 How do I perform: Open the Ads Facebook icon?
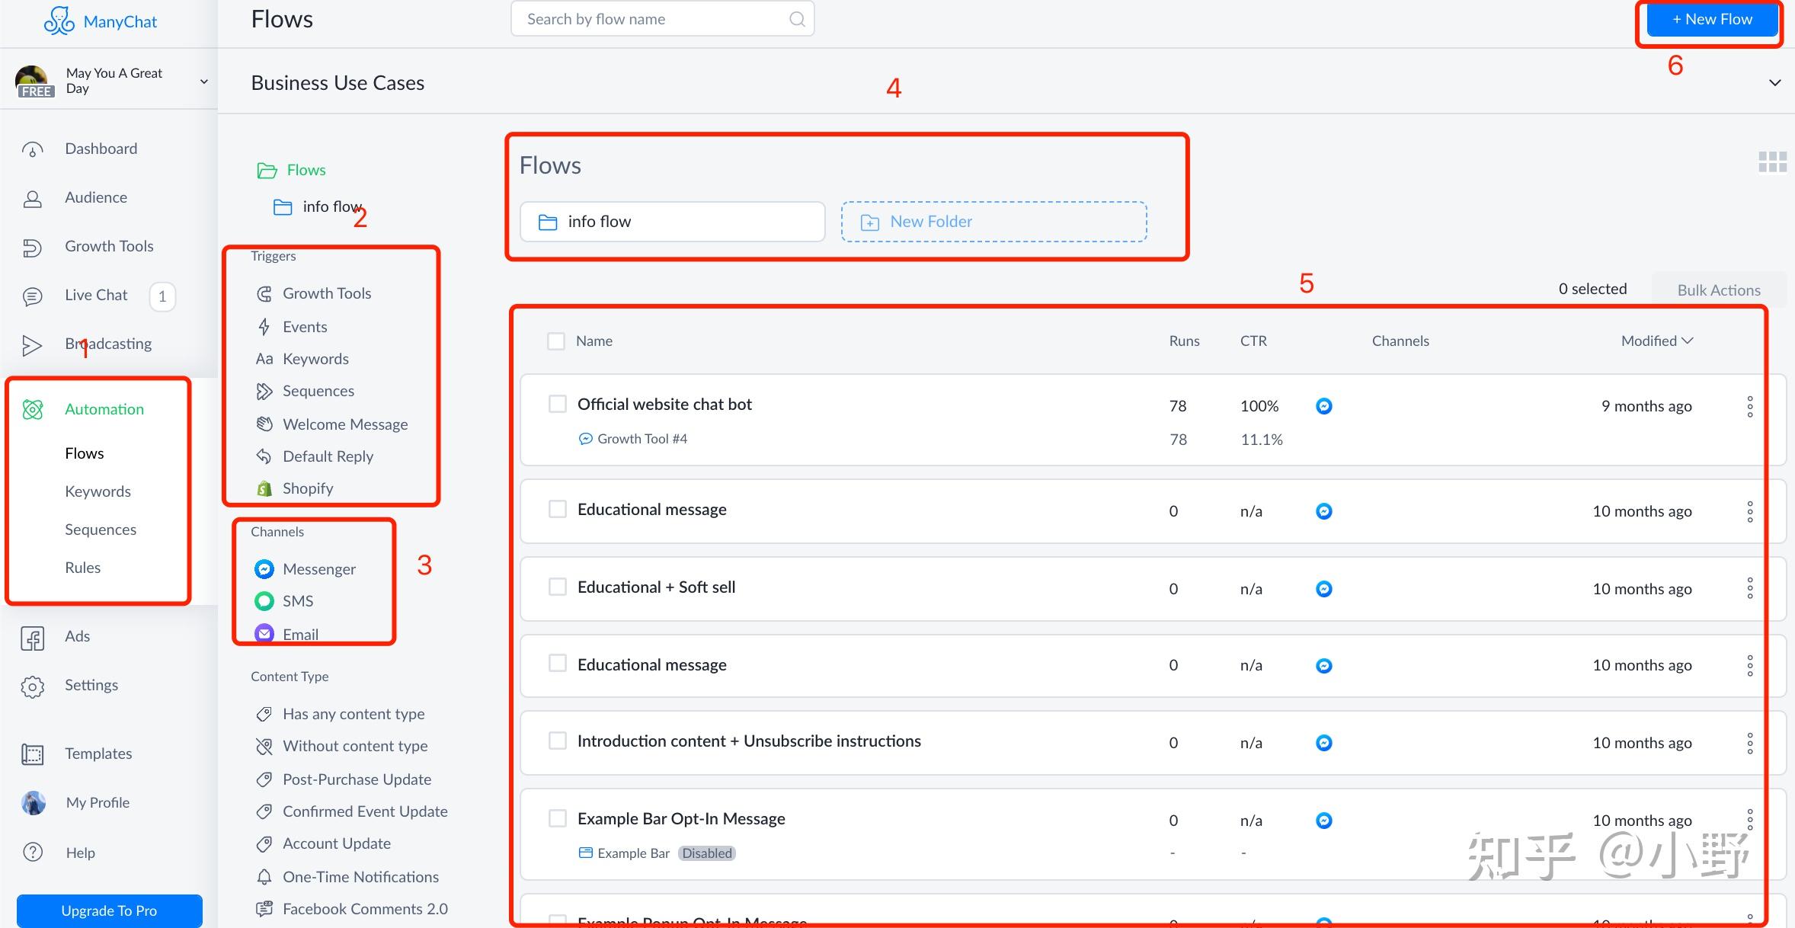[x=32, y=638]
